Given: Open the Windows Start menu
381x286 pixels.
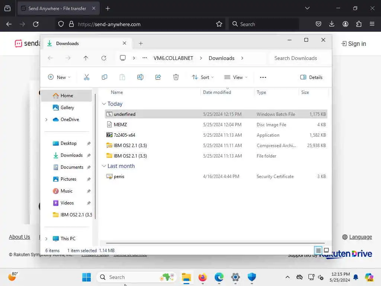Looking at the screenshot, I should [x=86, y=277].
